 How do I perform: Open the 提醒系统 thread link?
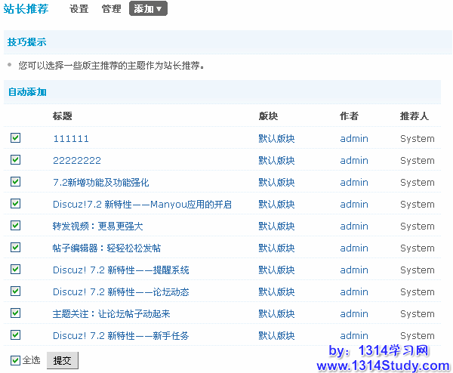(121, 270)
